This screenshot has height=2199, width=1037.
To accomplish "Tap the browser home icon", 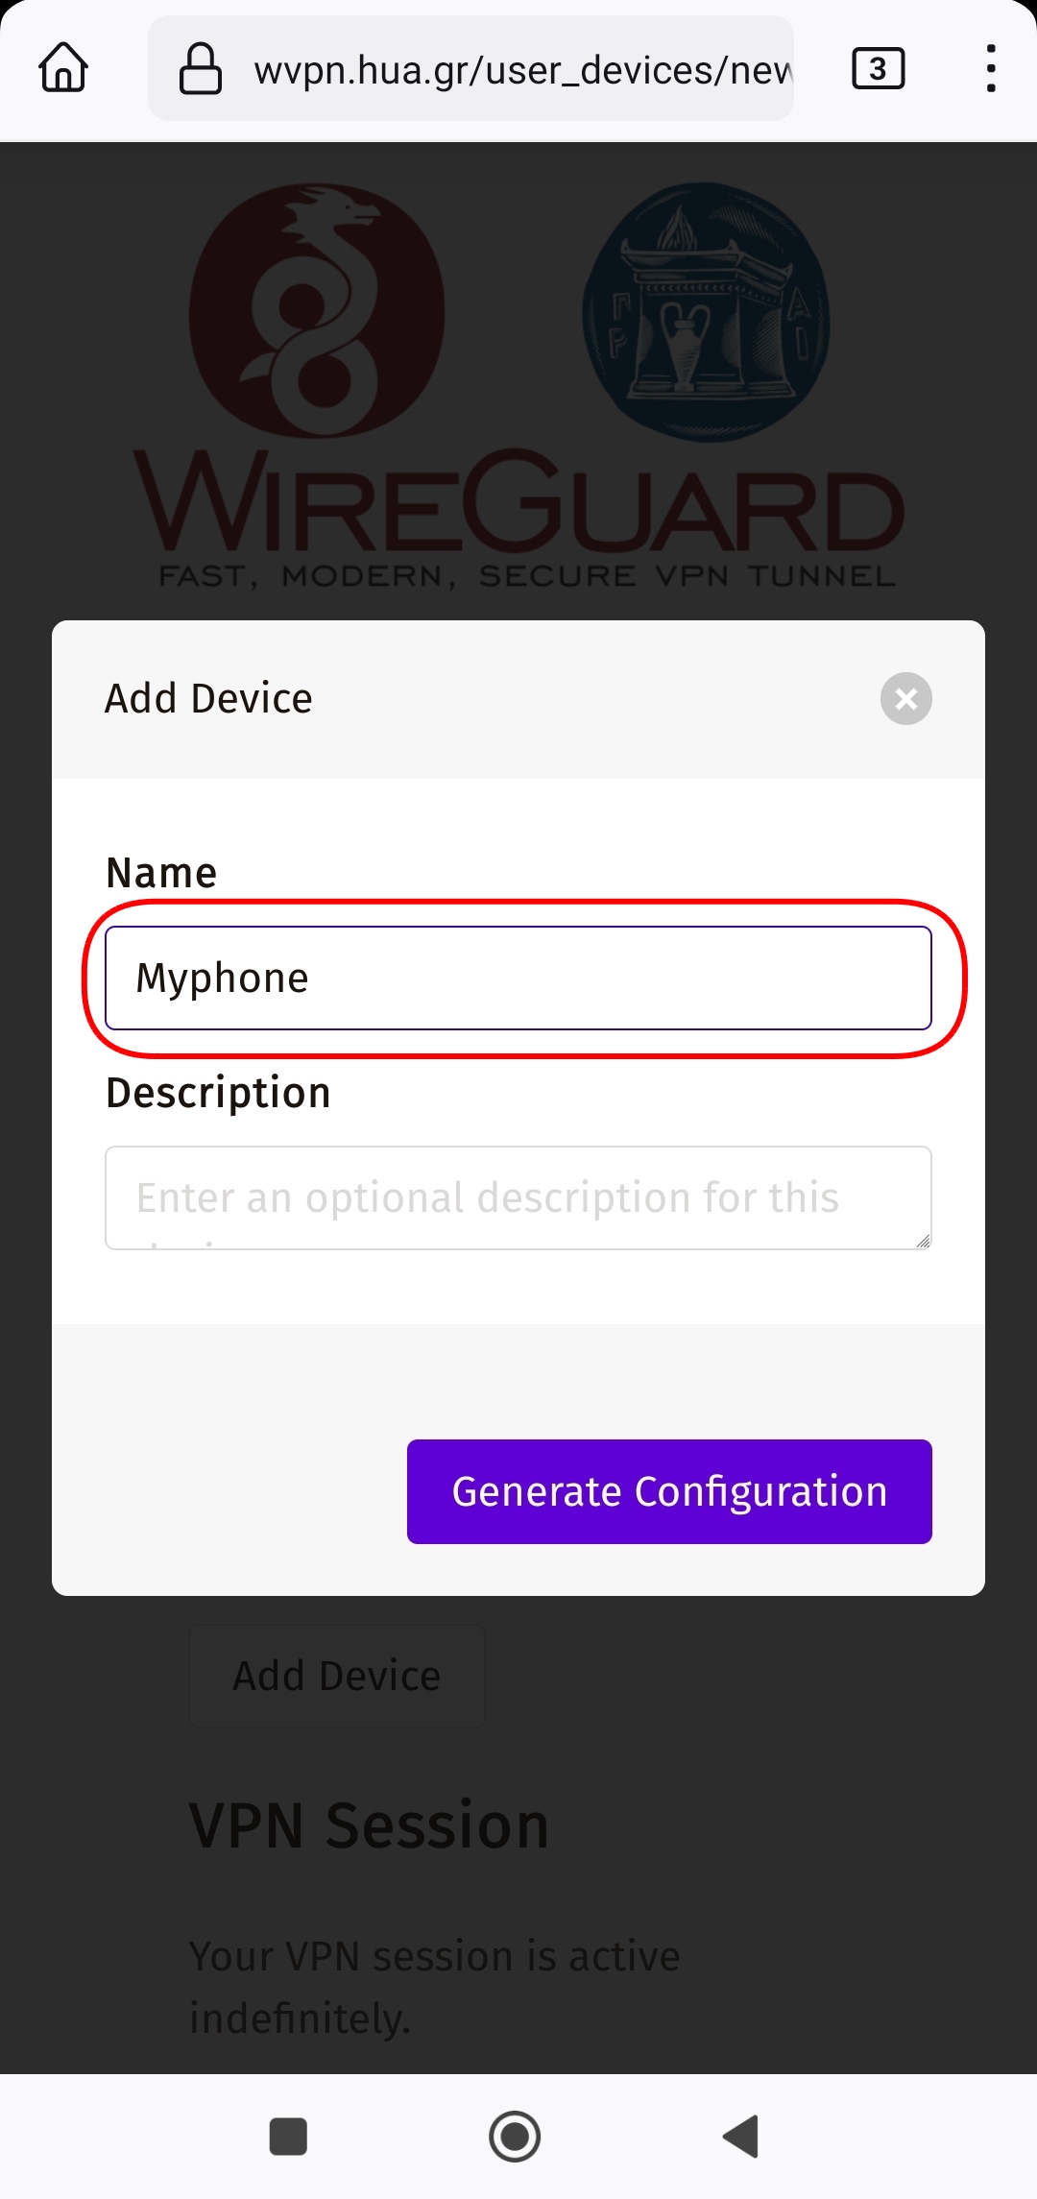I will 63,68.
